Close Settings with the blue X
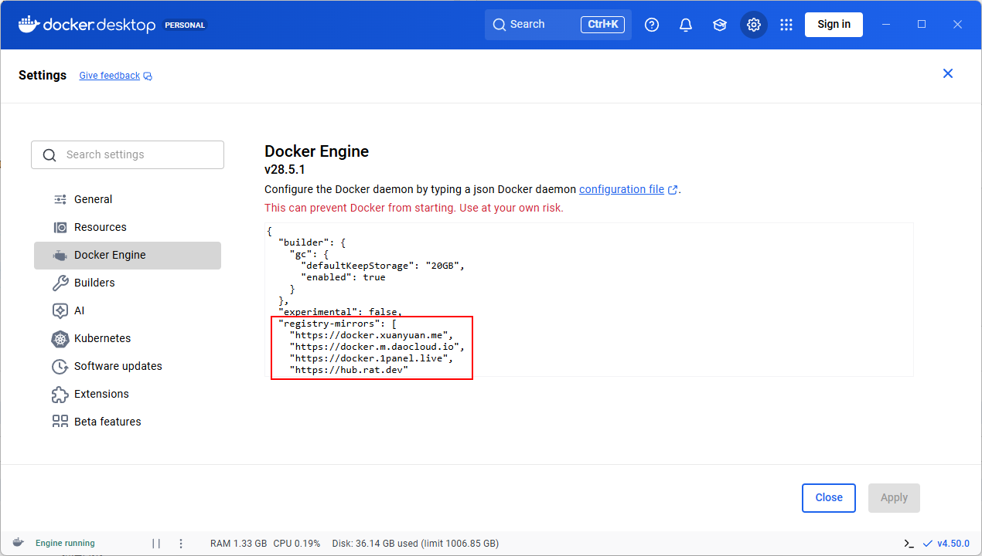Screen dimensions: 982x556 coord(948,73)
